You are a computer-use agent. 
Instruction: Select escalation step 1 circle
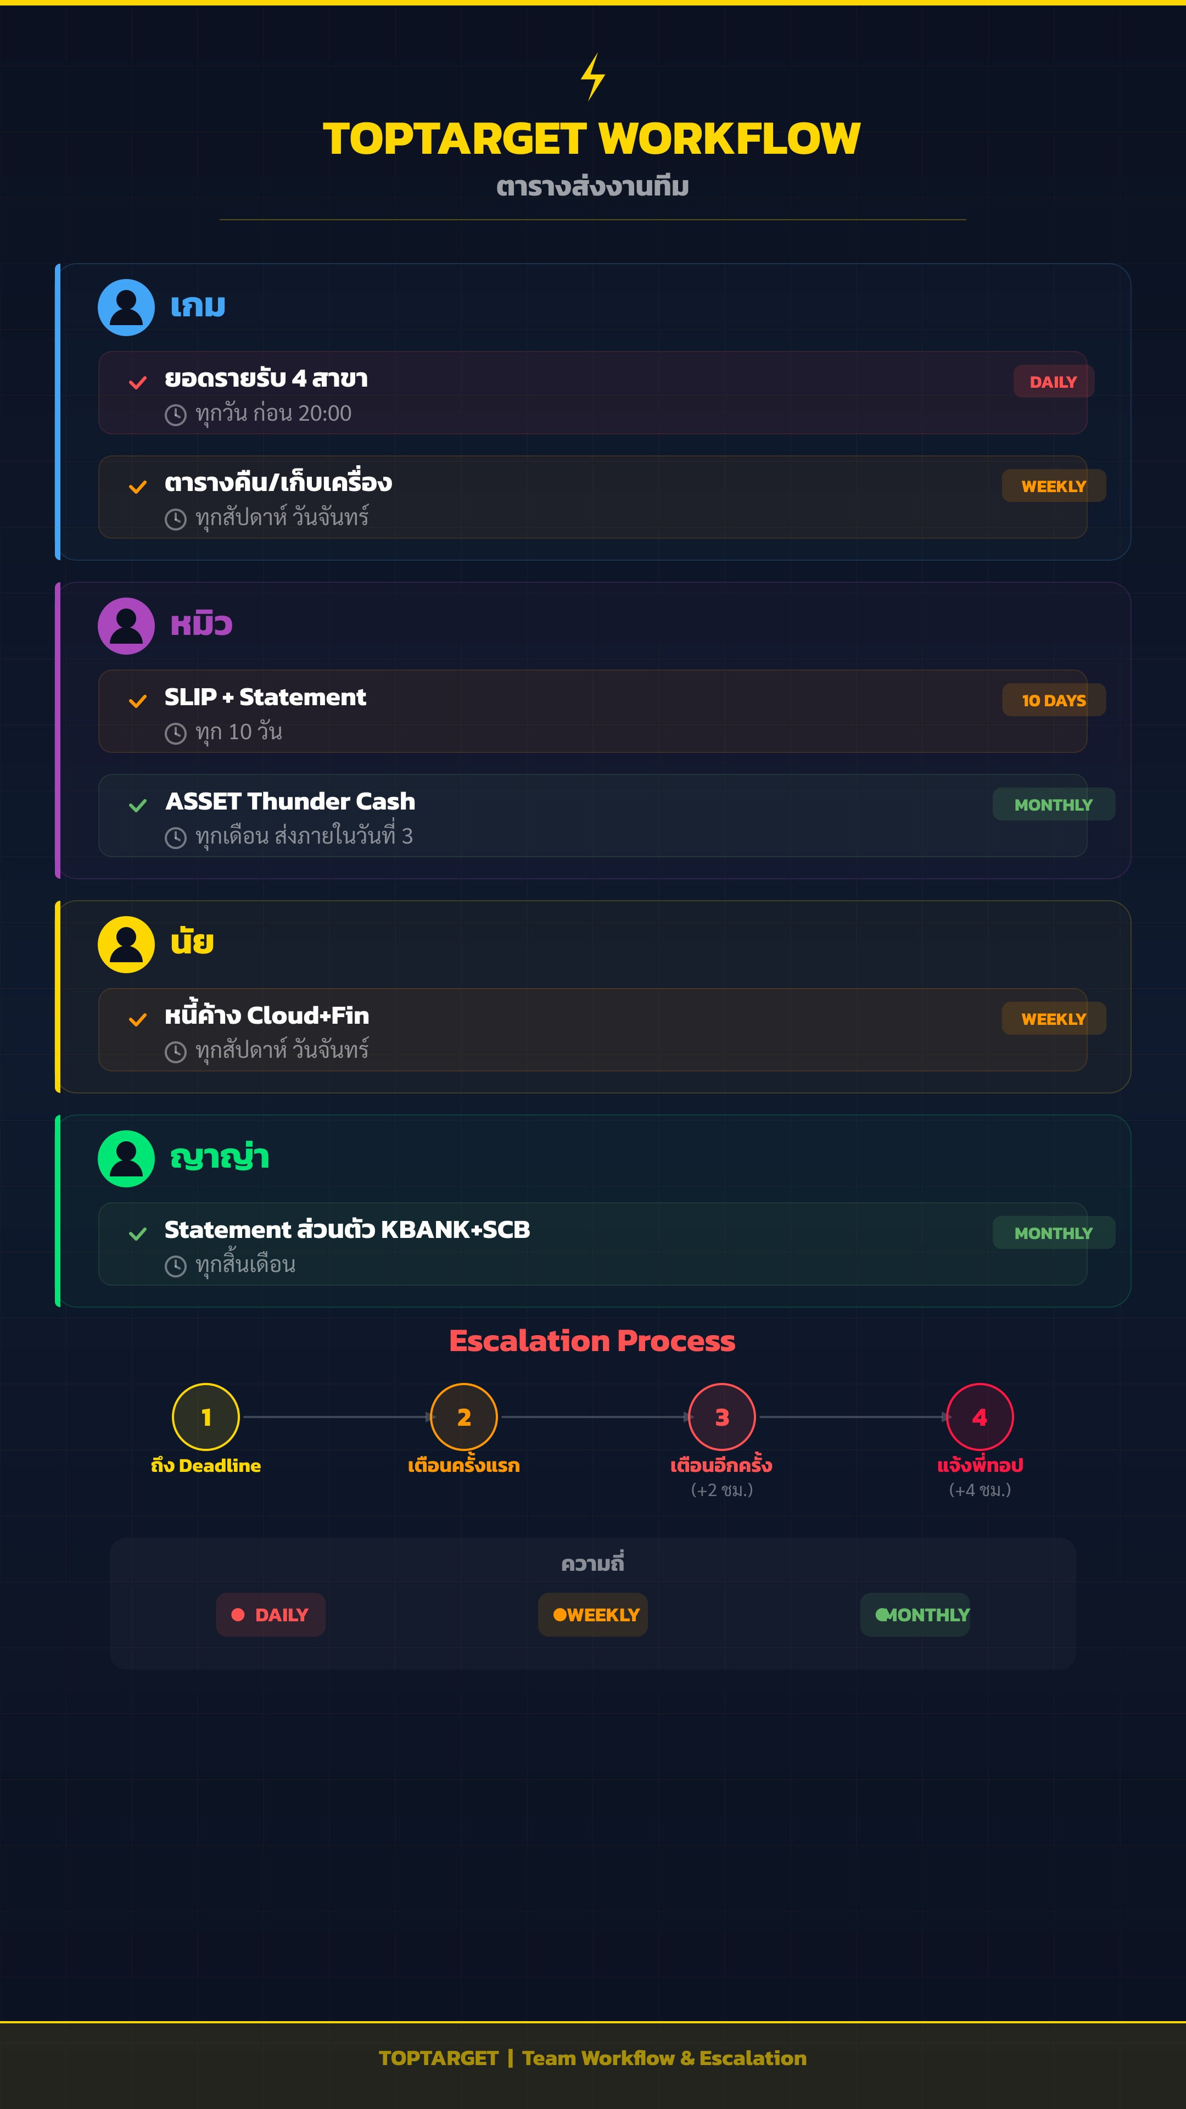205,1416
